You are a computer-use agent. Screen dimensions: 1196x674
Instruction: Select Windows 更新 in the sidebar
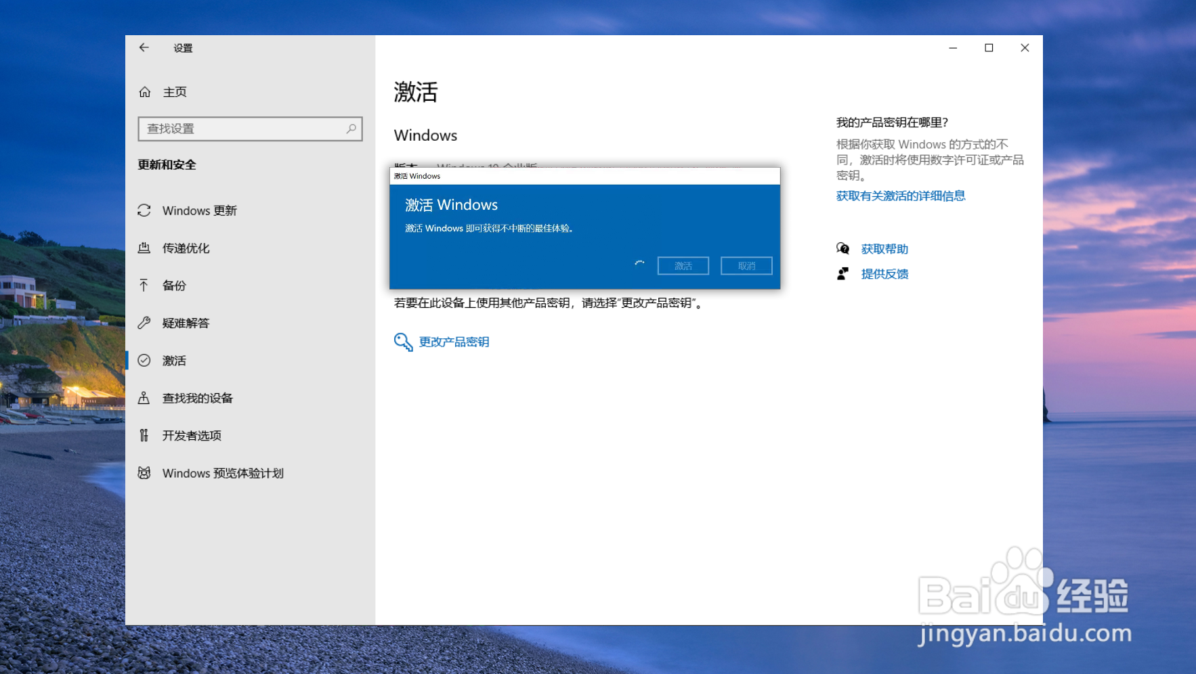coord(198,210)
